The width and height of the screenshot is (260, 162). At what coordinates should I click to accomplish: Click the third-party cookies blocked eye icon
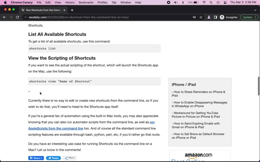194,17
